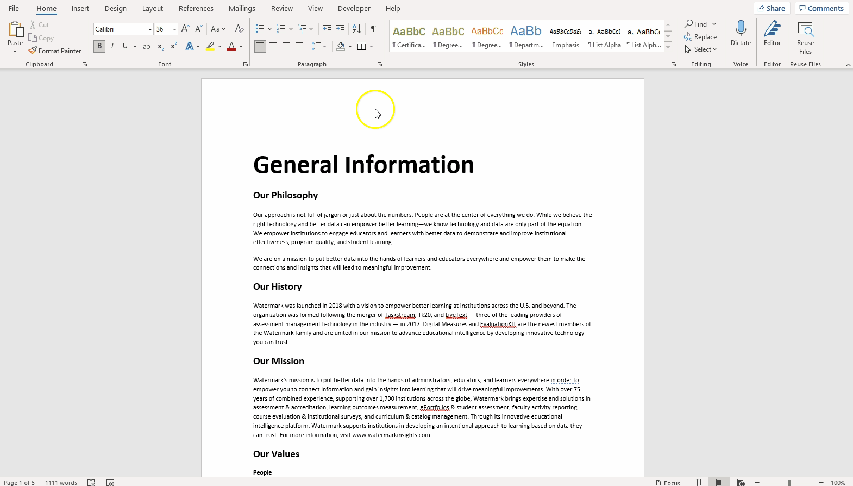
Task: Expand the Change Case Aa dropdown
Action: pyautogui.click(x=218, y=29)
